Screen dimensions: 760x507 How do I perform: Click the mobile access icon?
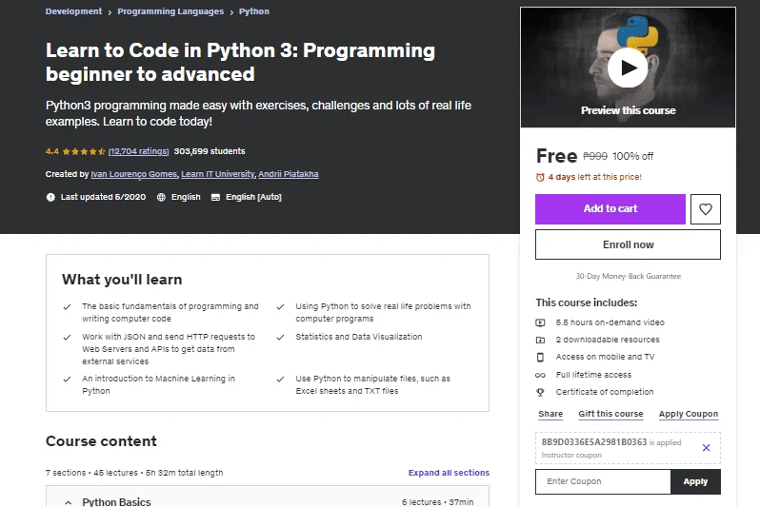[x=540, y=357]
